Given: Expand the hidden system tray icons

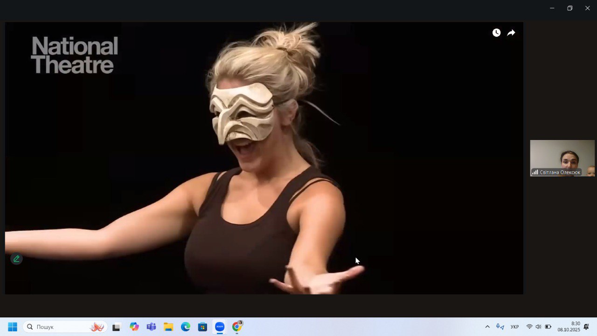Looking at the screenshot, I should (x=487, y=327).
